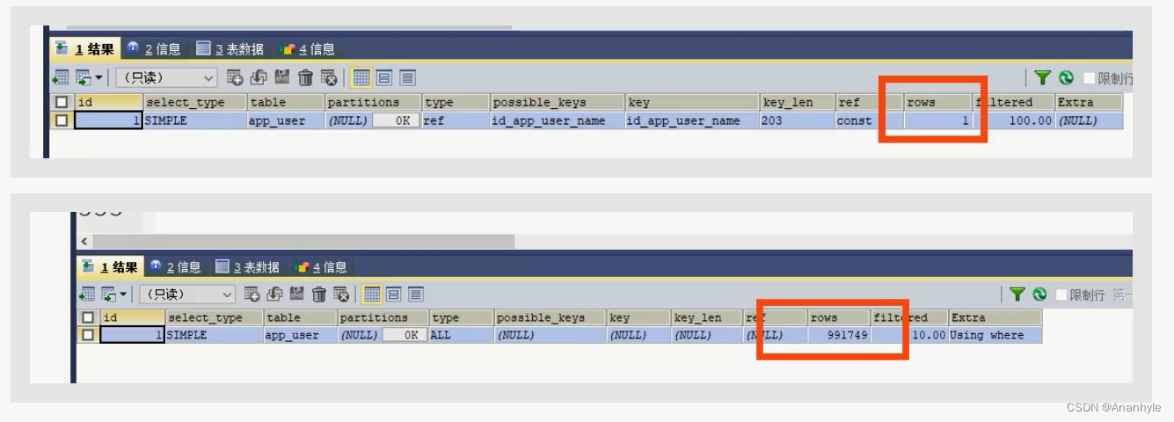The image size is (1174, 422).
Task: Click the left scroll arrow above the lower tabs
Action: 84,241
